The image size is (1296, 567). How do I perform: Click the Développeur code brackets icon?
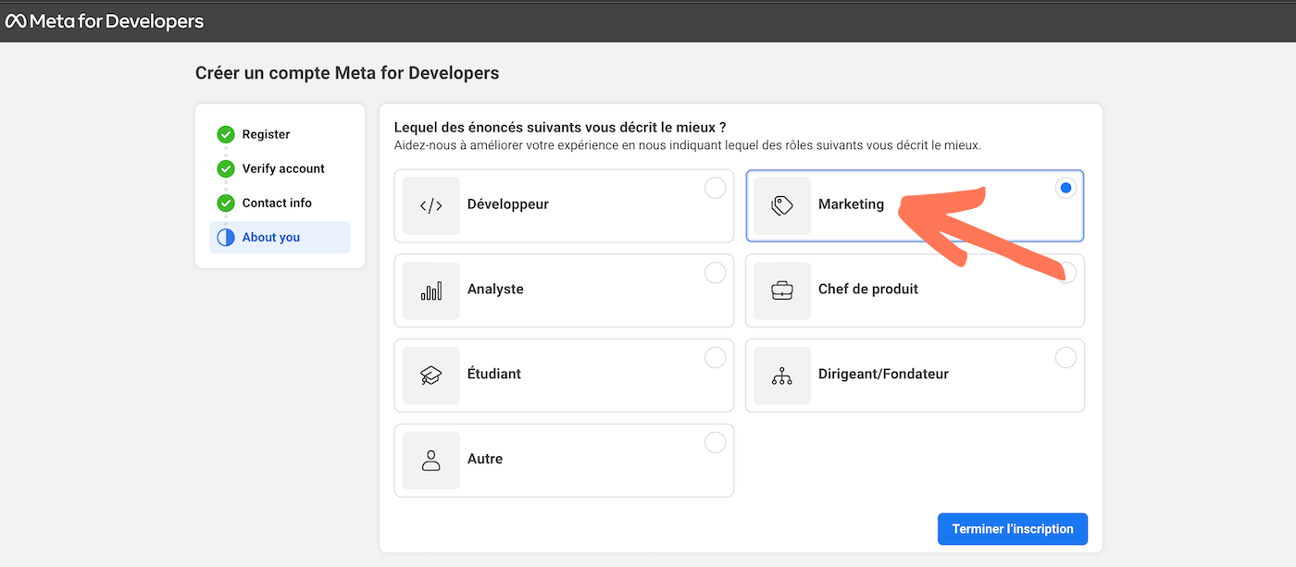430,205
